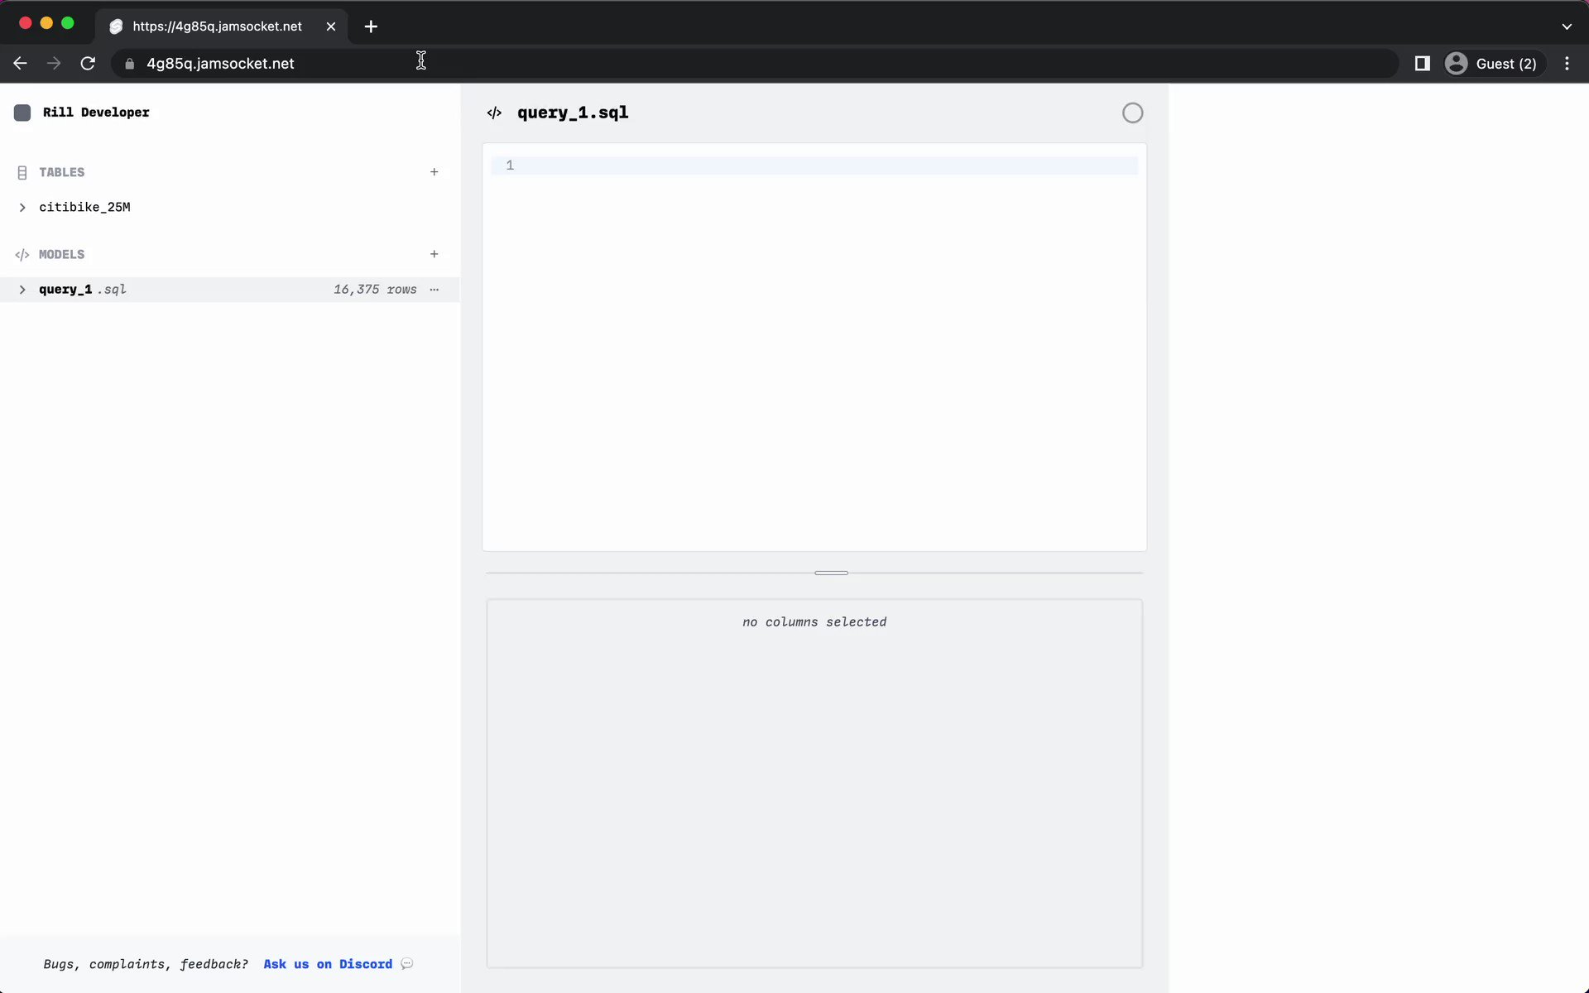
Task: Click line number 1 in editor gutter
Action: tap(510, 165)
